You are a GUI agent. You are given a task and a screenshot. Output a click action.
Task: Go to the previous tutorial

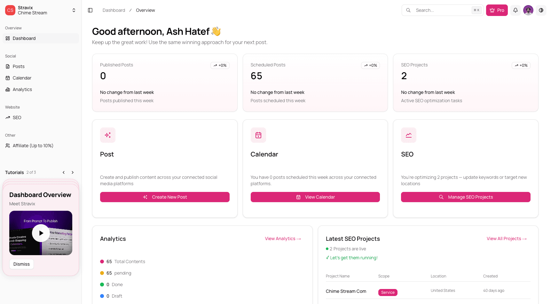tap(64, 172)
